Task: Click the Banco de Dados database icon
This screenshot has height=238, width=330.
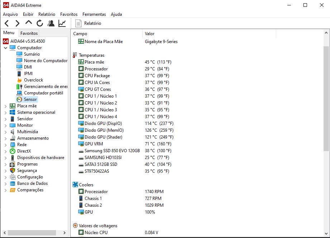Action: [13, 184]
